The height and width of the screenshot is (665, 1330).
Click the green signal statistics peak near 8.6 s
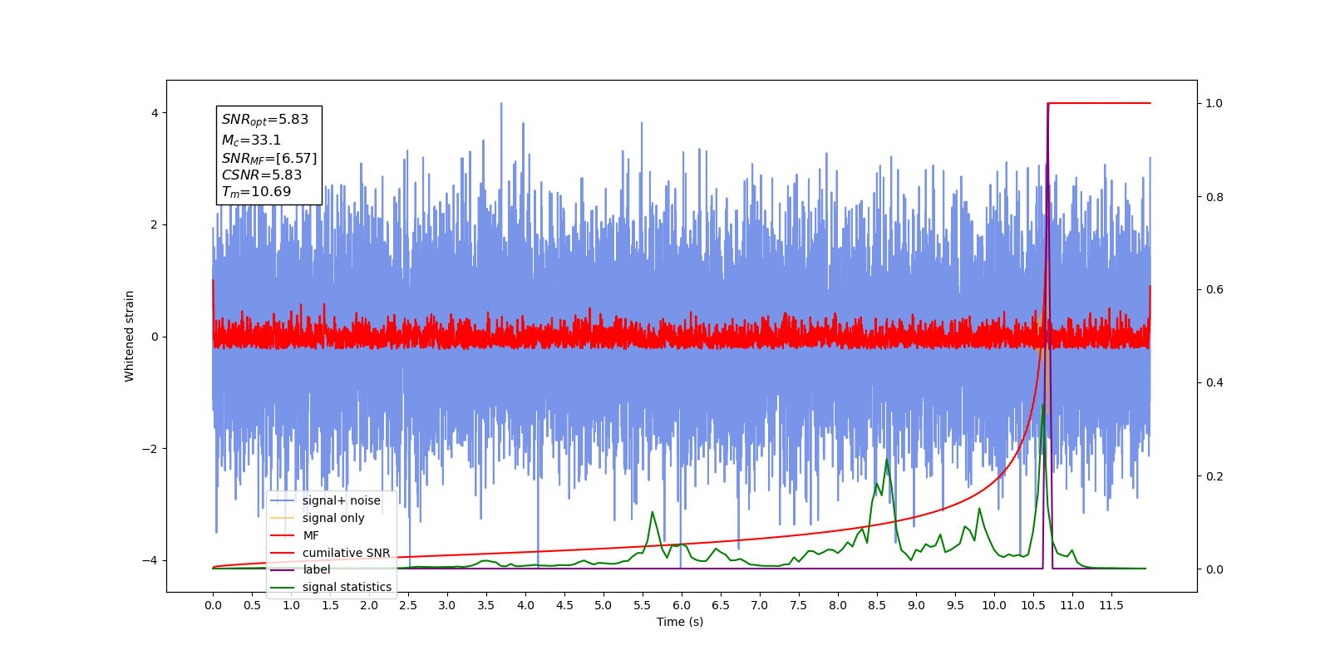(887, 460)
